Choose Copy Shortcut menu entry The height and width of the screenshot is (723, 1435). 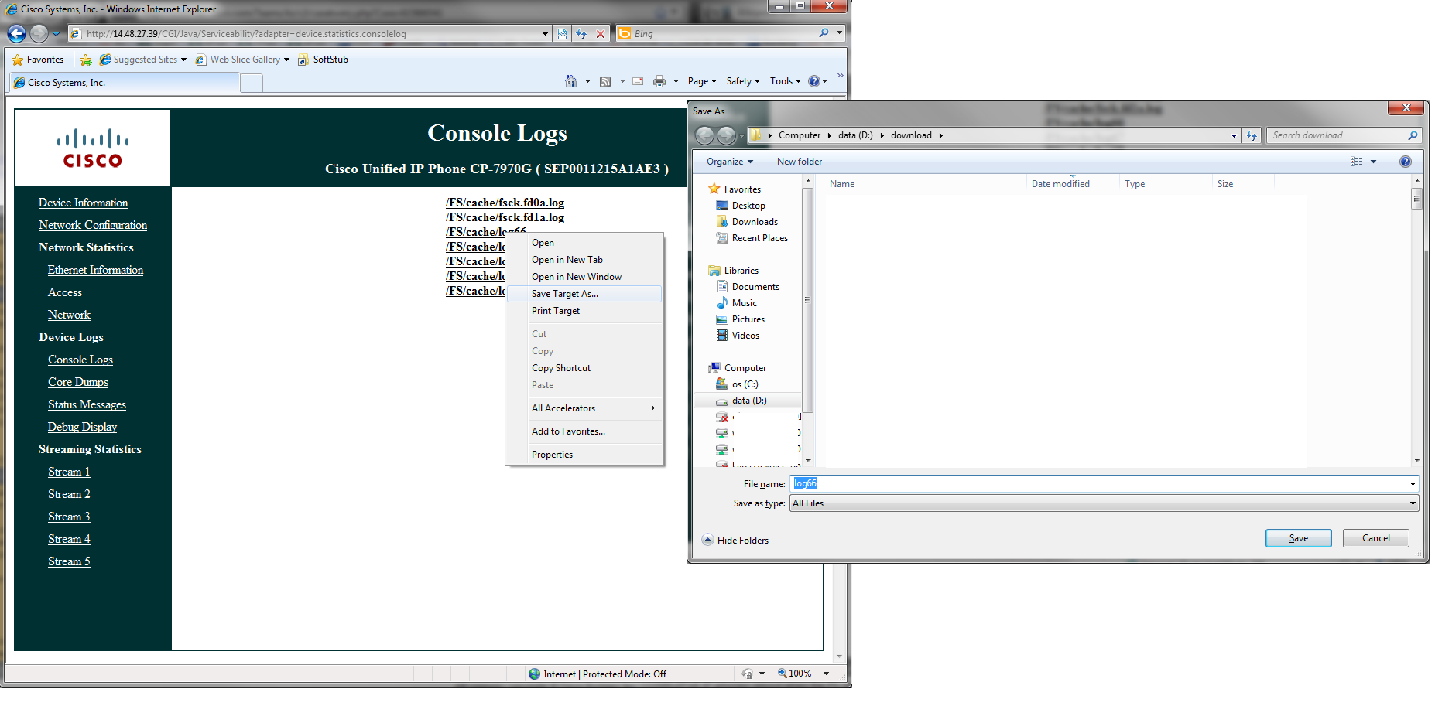pos(584,368)
